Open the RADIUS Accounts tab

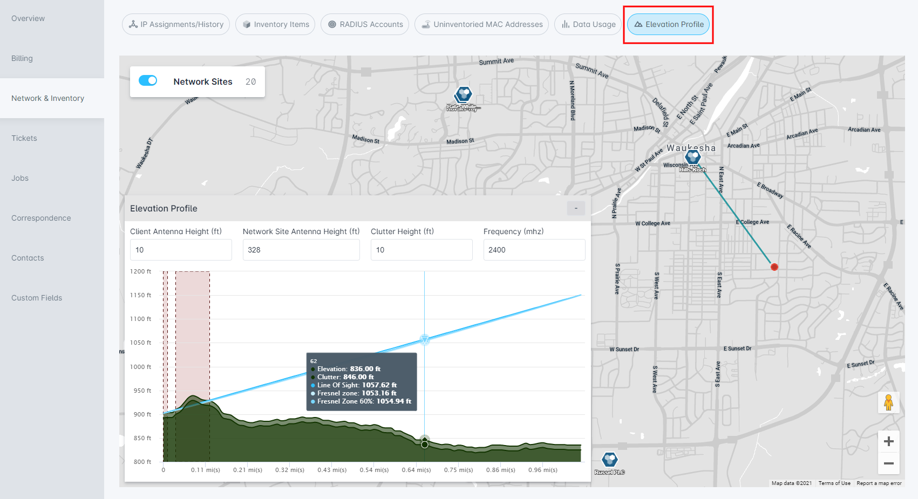(365, 24)
